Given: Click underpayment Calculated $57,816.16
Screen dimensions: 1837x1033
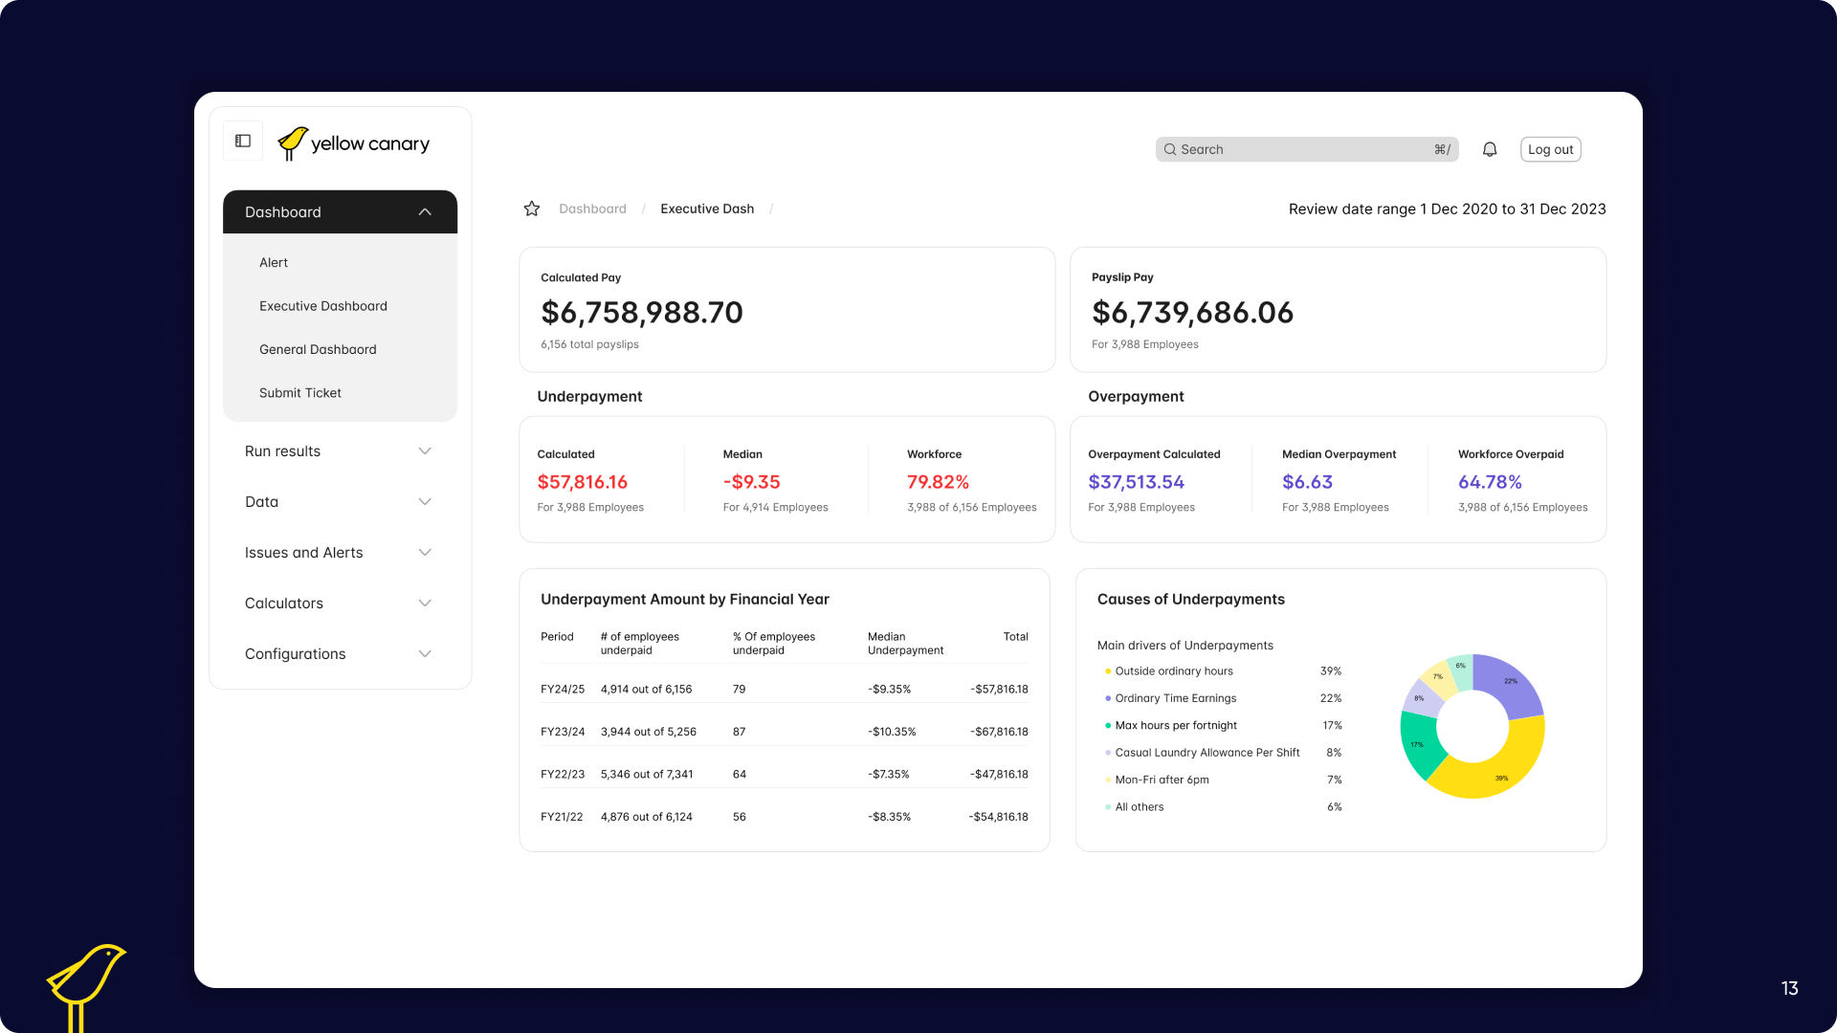Looking at the screenshot, I should (583, 482).
